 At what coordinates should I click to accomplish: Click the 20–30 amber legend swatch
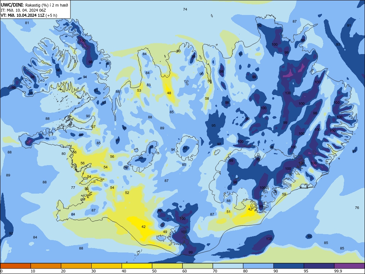tap(76, 266)
